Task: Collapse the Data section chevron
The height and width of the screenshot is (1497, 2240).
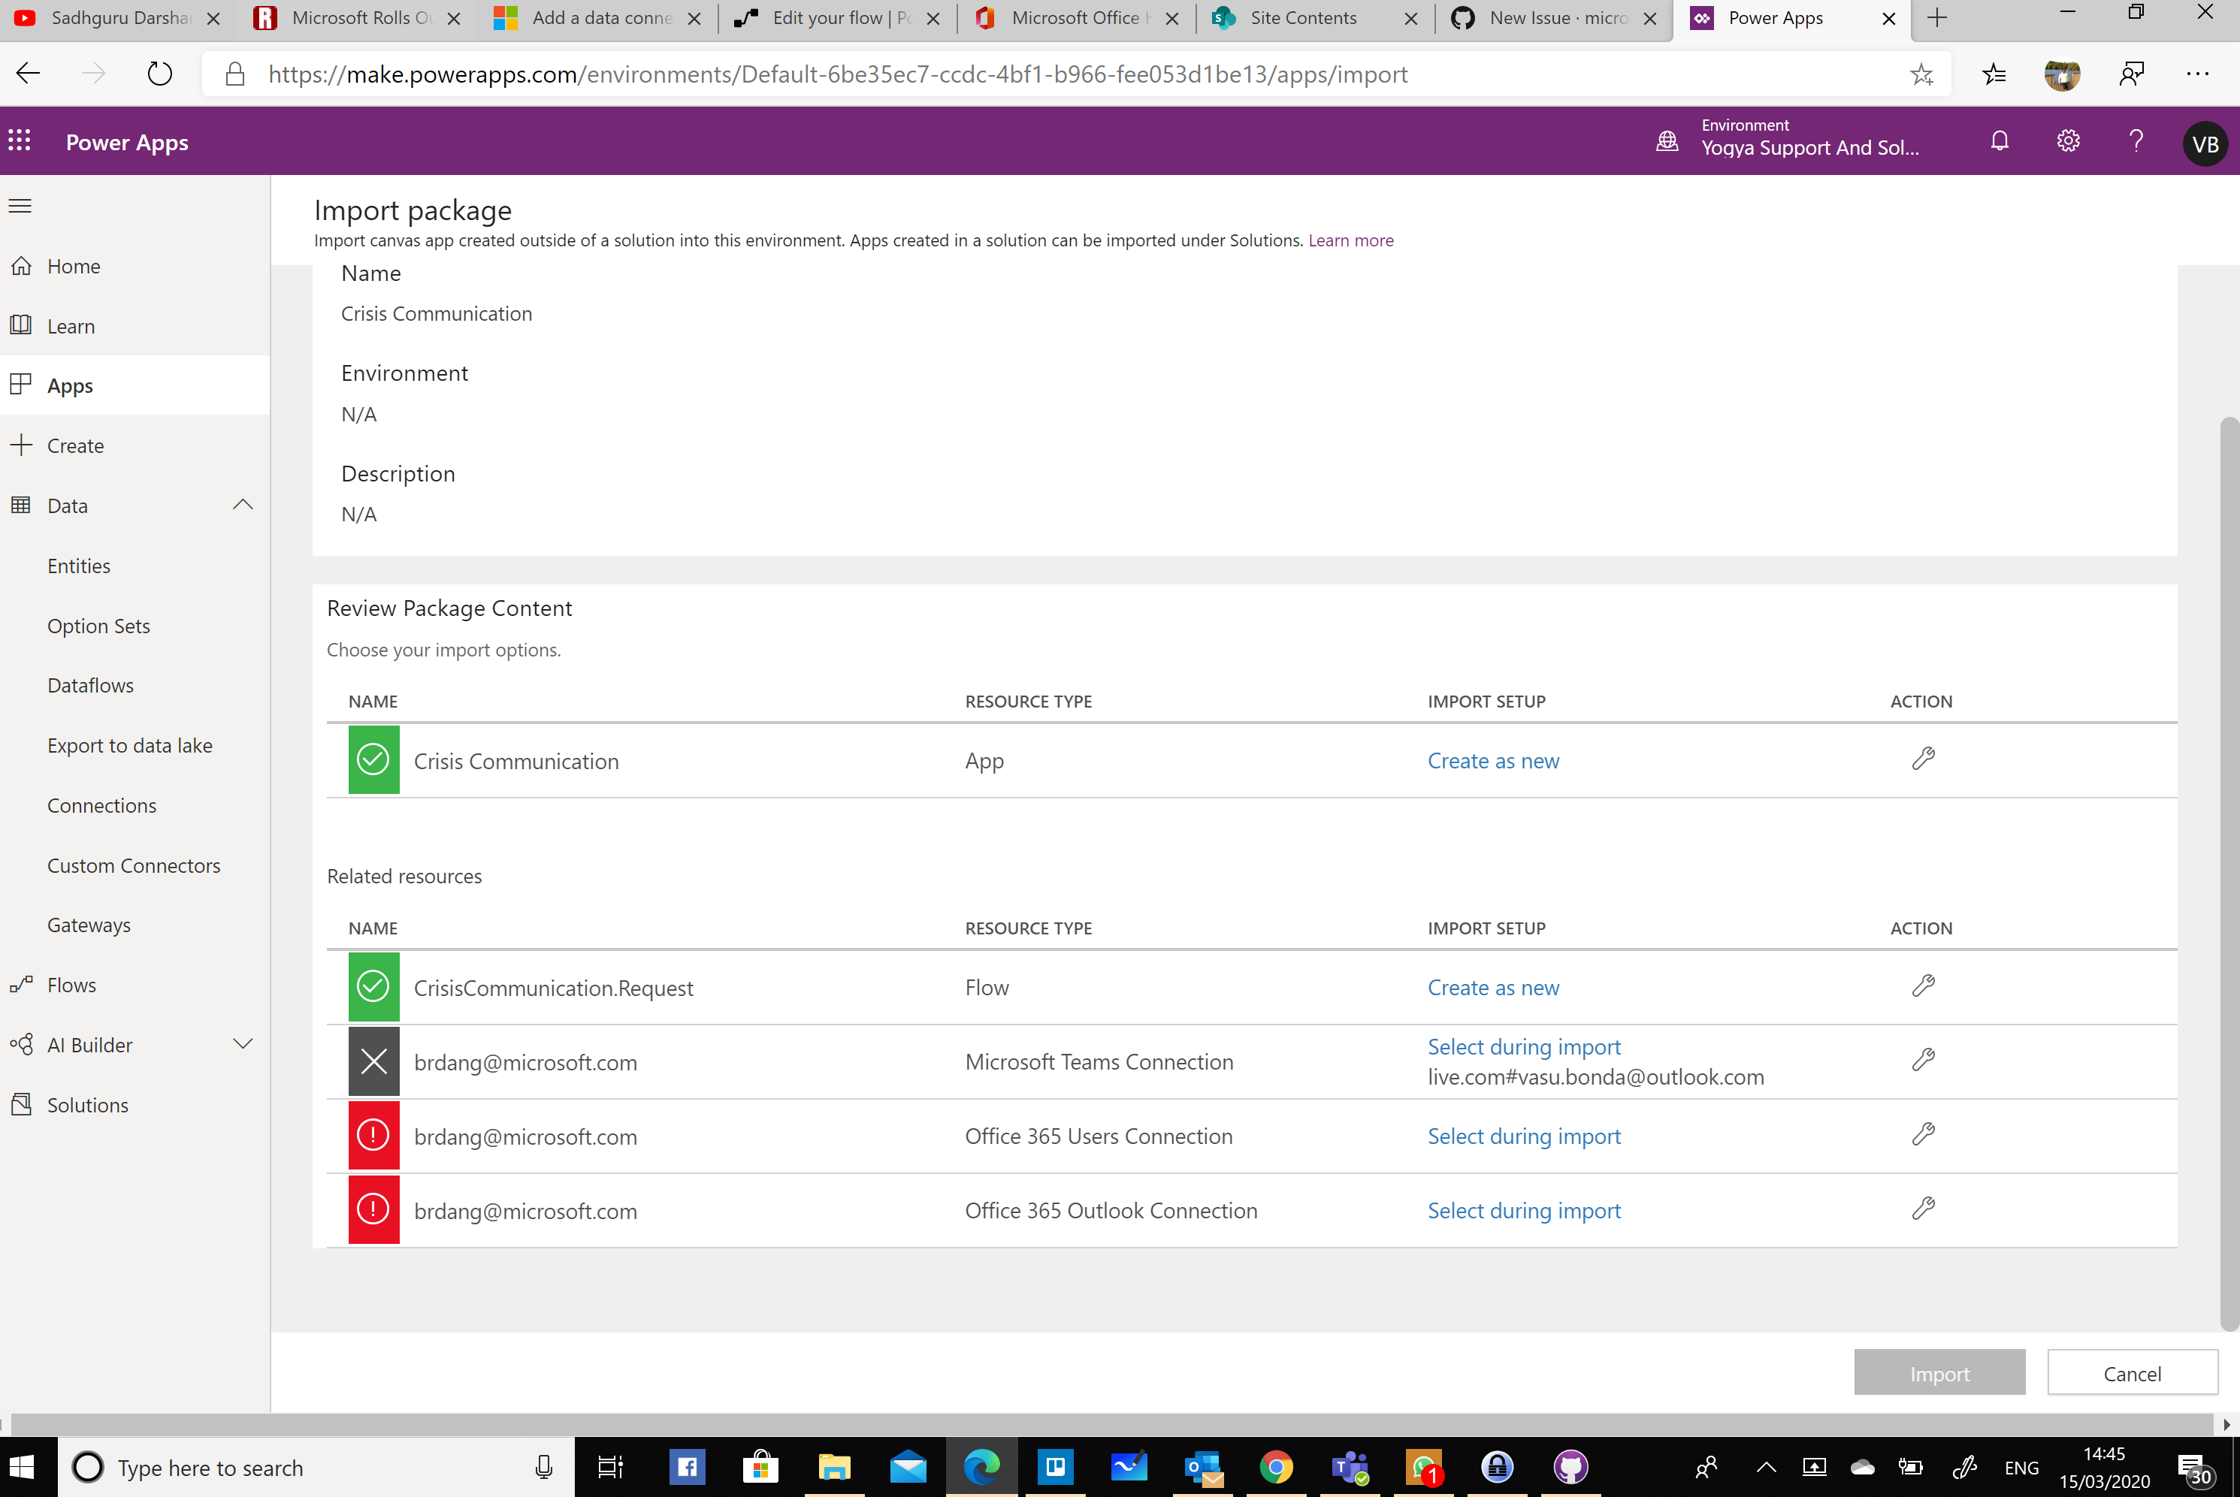Action: [x=243, y=505]
